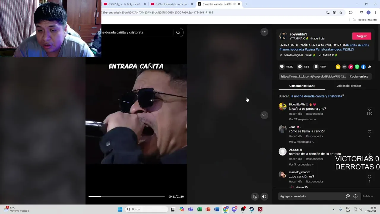Open the Todos los favoritos folder
380x214 pixels.
(x=365, y=20)
